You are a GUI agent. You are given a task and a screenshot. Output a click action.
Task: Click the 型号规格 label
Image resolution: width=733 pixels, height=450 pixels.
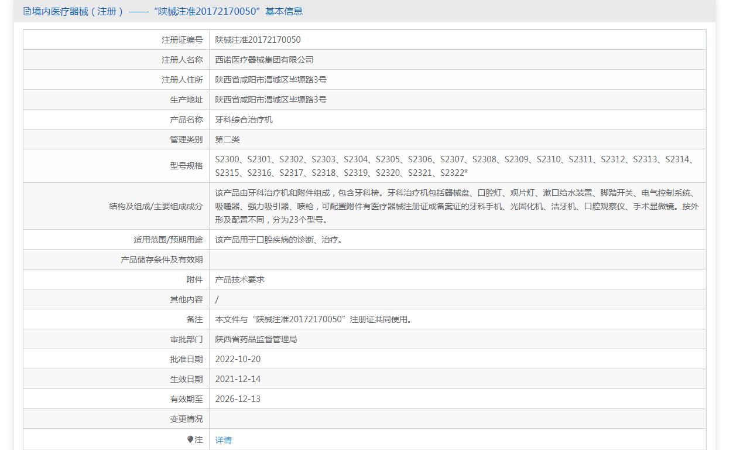tap(186, 166)
